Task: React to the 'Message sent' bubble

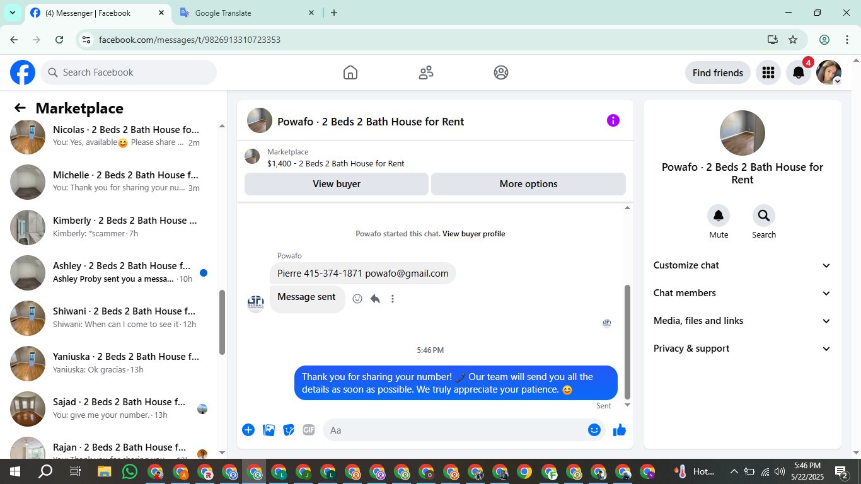Action: tap(357, 299)
